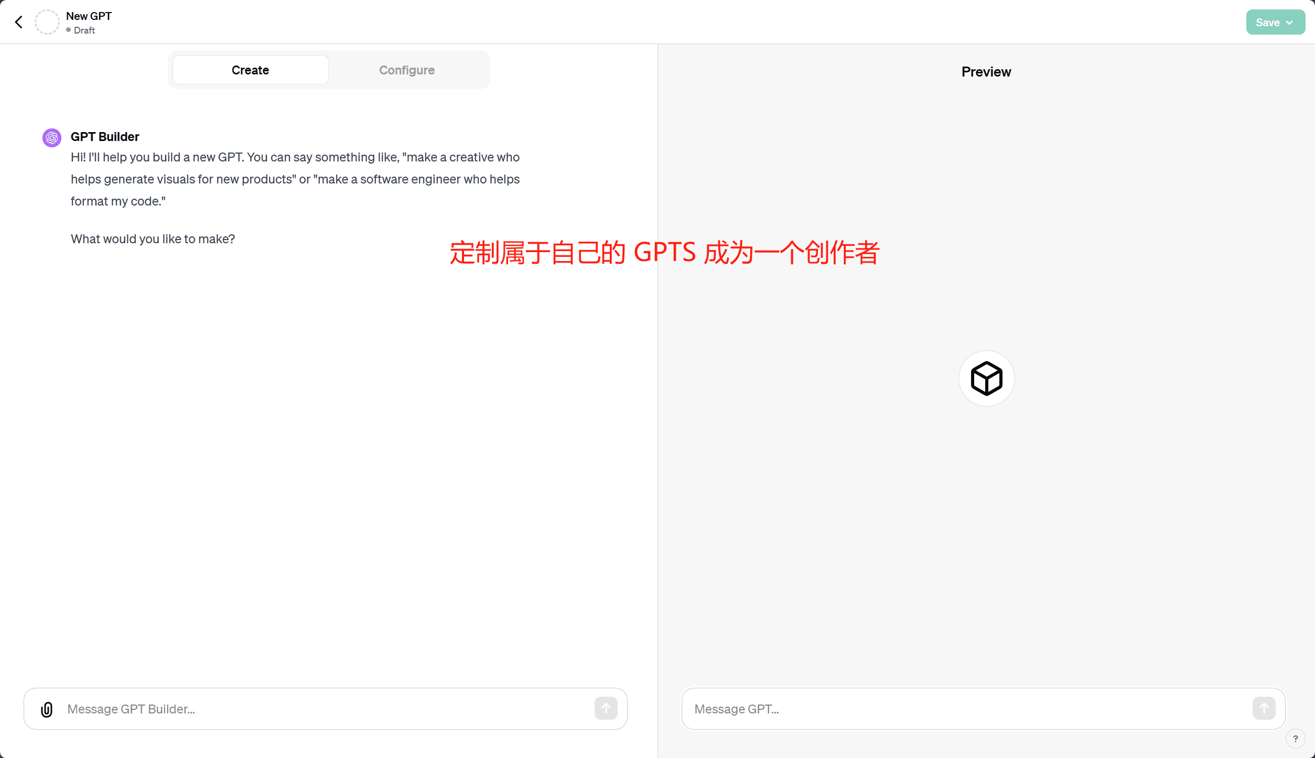Click the Draft status label
Screen dimensions: 1315x758
tap(84, 30)
